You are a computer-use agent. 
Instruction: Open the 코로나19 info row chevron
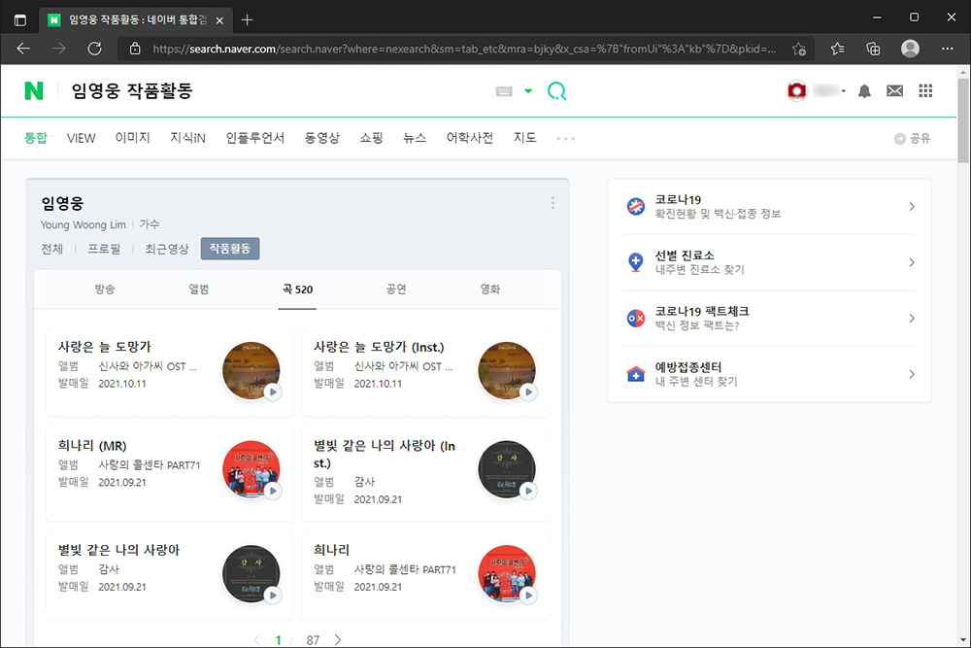pyautogui.click(x=912, y=207)
